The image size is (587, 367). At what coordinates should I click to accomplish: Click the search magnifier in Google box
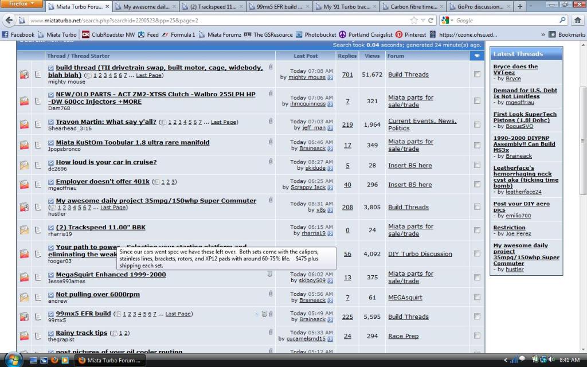click(562, 20)
